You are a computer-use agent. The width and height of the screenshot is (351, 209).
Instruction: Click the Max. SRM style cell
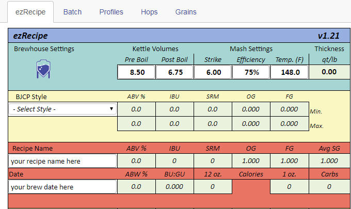(x=213, y=123)
